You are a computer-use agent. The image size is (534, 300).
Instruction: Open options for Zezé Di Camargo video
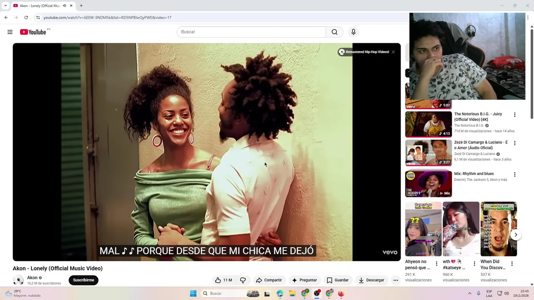point(514,143)
